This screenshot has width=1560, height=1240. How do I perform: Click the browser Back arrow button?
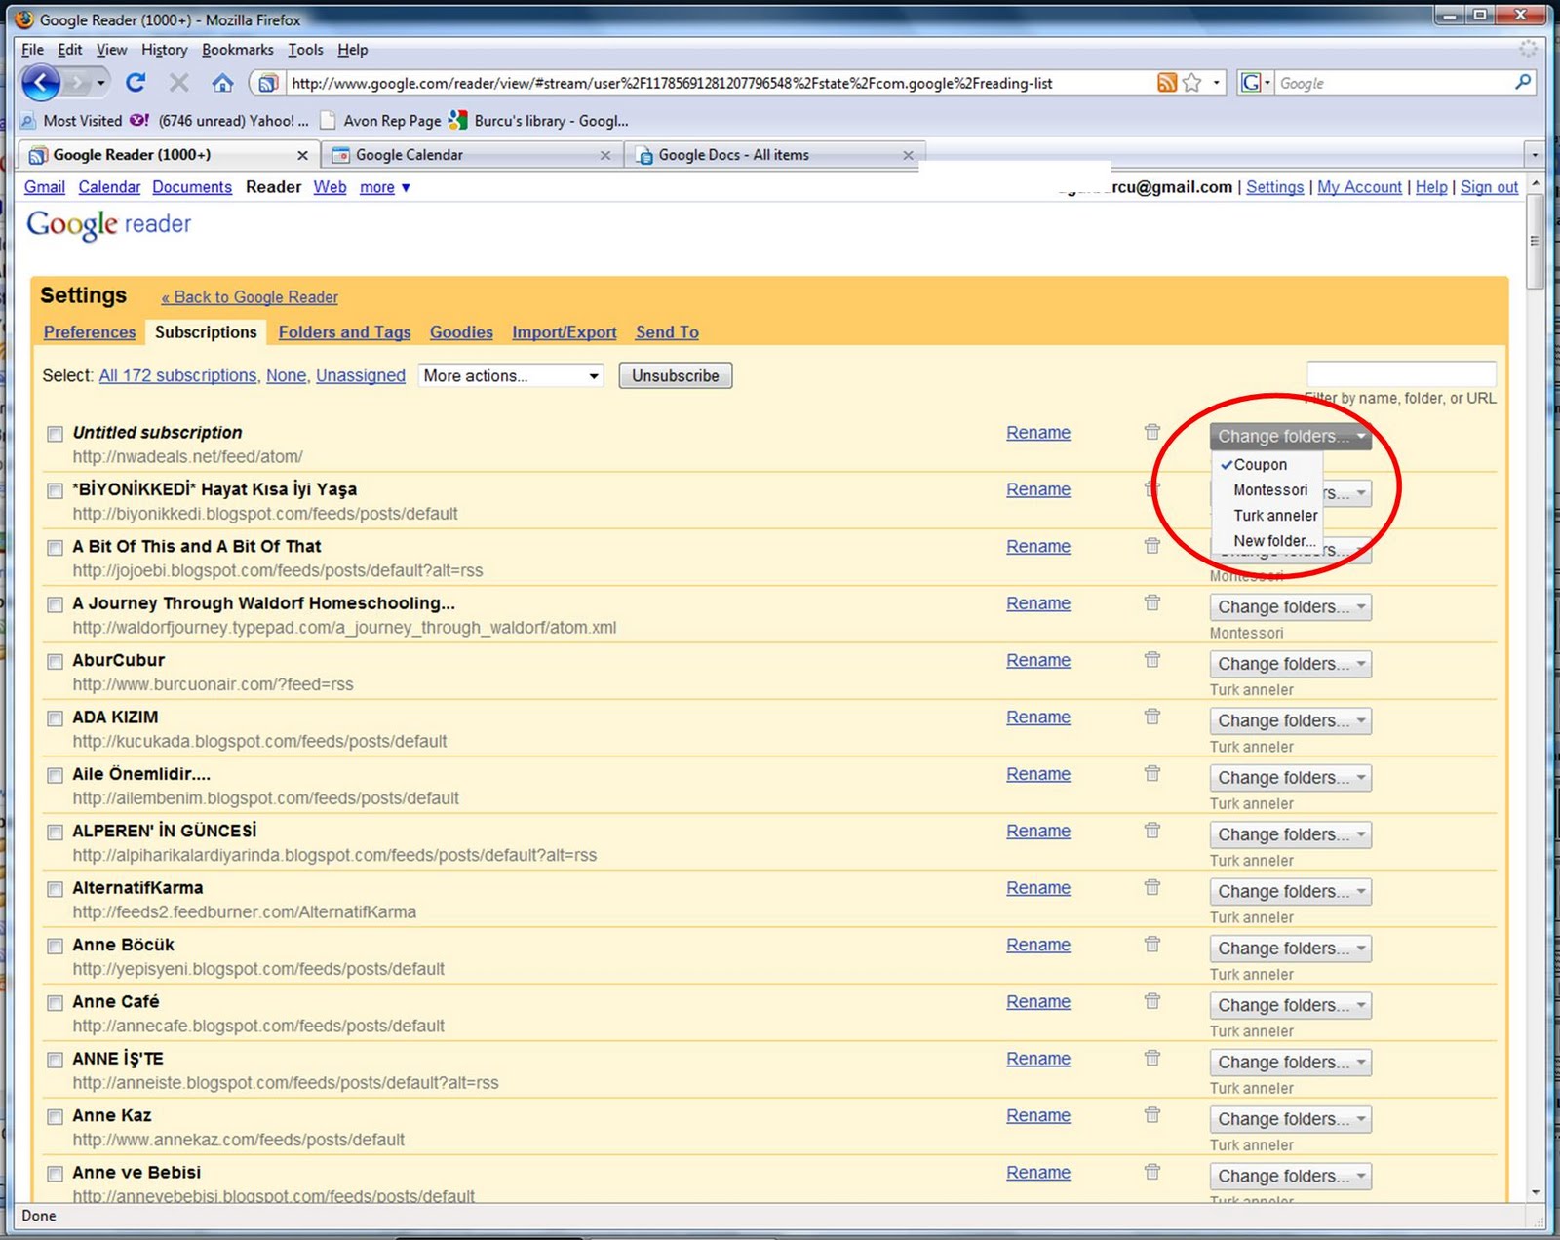(x=40, y=83)
